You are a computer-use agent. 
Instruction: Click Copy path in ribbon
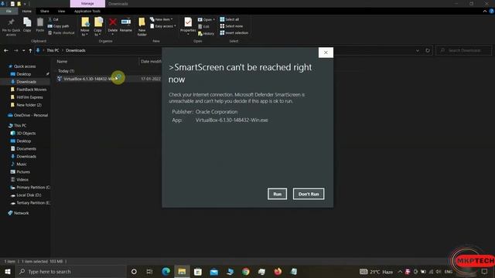pos(59,26)
